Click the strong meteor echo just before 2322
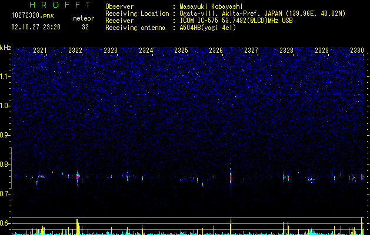 tap(78, 176)
